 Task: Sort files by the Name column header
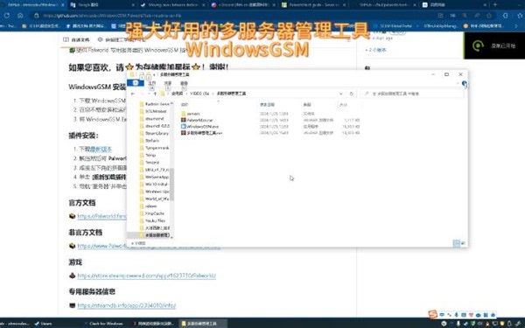(185, 105)
